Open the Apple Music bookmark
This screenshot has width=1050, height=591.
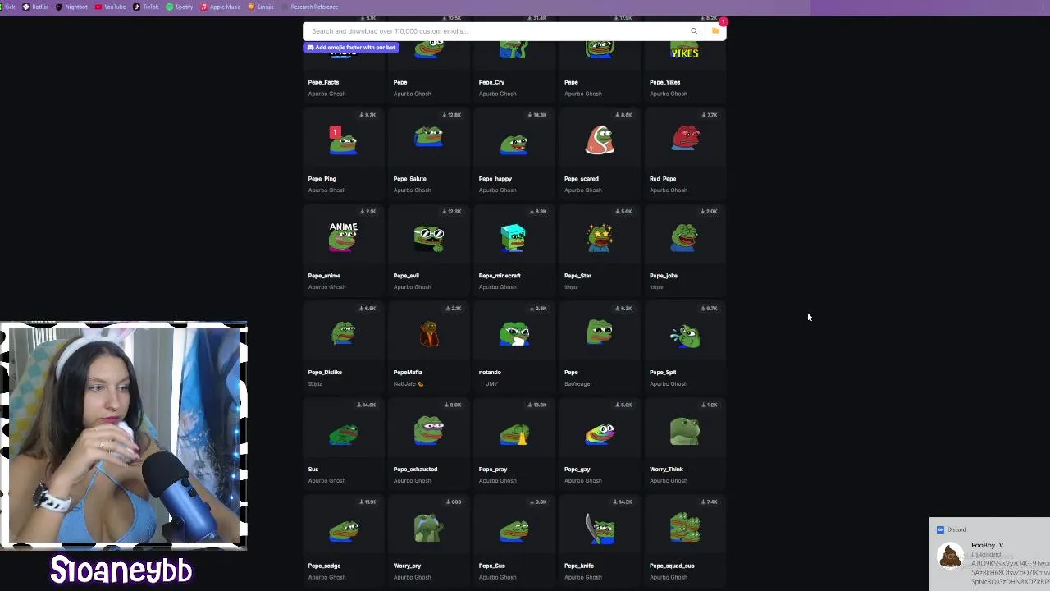coord(221,7)
